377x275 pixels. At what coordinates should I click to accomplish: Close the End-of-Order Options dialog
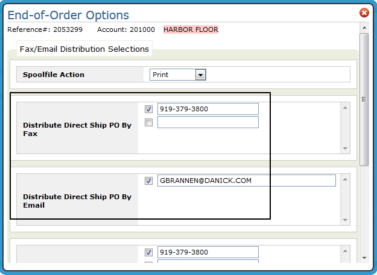pyautogui.click(x=364, y=13)
